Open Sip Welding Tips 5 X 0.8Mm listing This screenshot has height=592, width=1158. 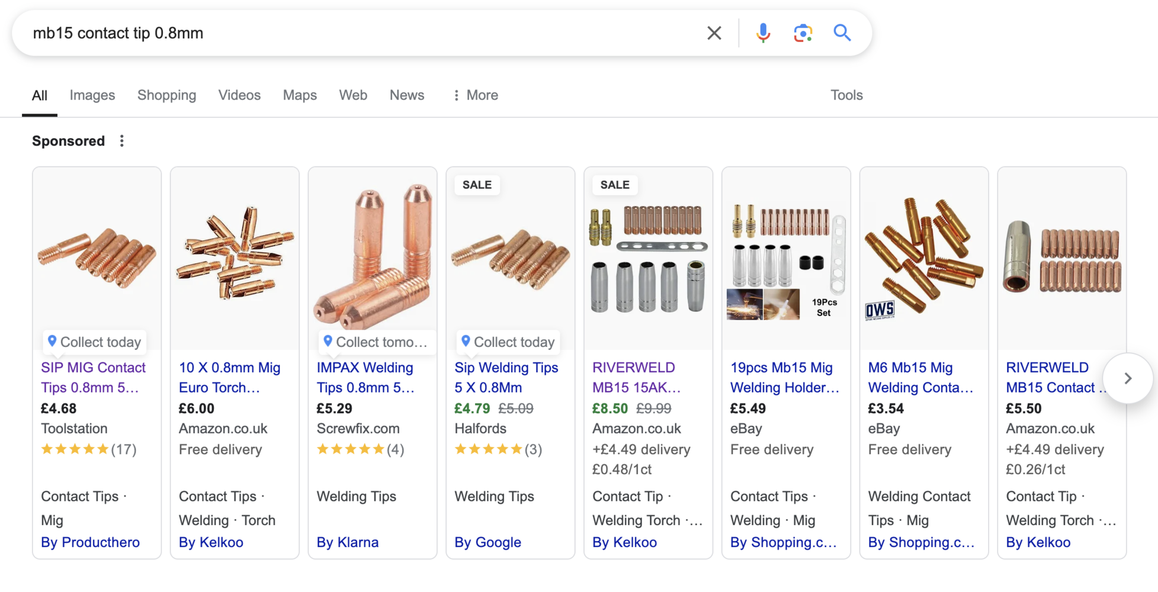pos(506,377)
